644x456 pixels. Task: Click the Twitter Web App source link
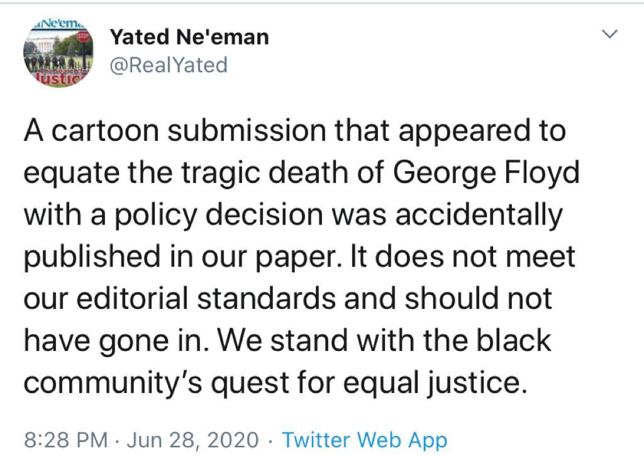click(x=364, y=439)
